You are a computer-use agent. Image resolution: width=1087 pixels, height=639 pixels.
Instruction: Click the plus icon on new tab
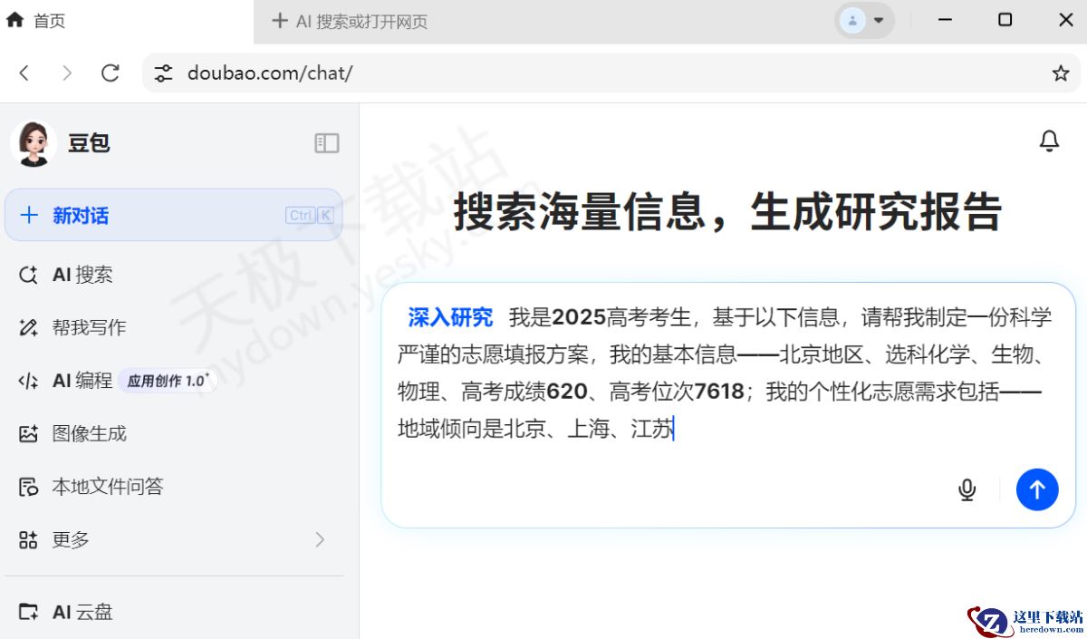279,20
